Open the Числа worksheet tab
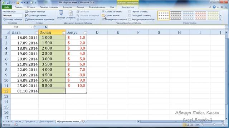Image resolution: width=229 pixels, height=128 pixels. click(18, 122)
